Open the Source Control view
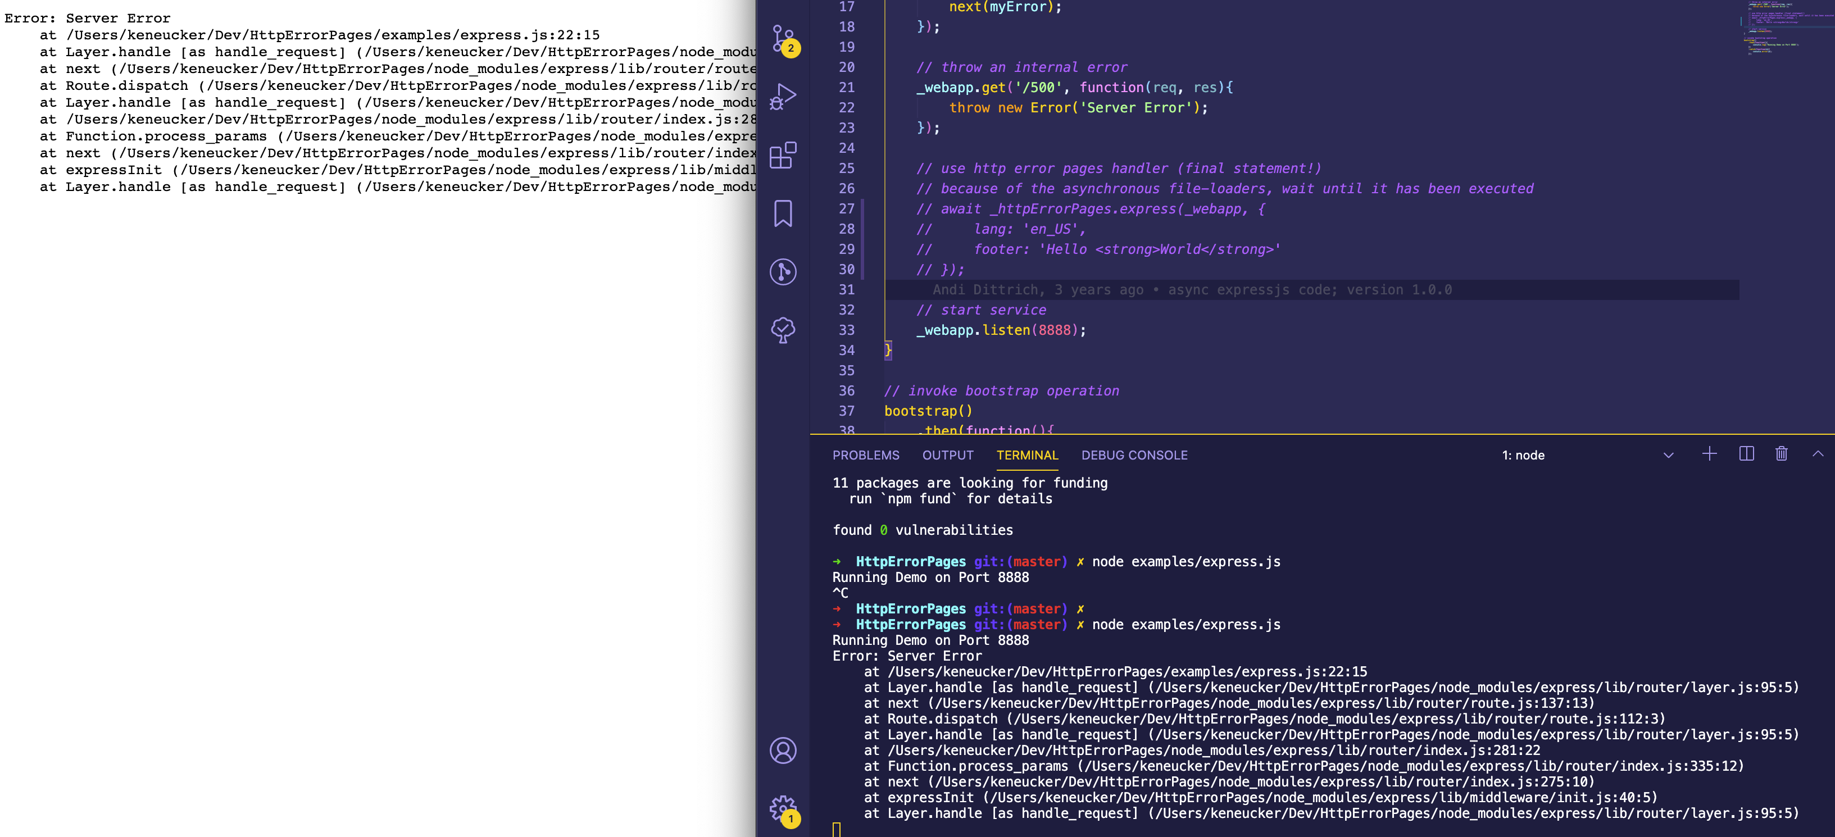This screenshot has width=1835, height=837. tap(782, 39)
